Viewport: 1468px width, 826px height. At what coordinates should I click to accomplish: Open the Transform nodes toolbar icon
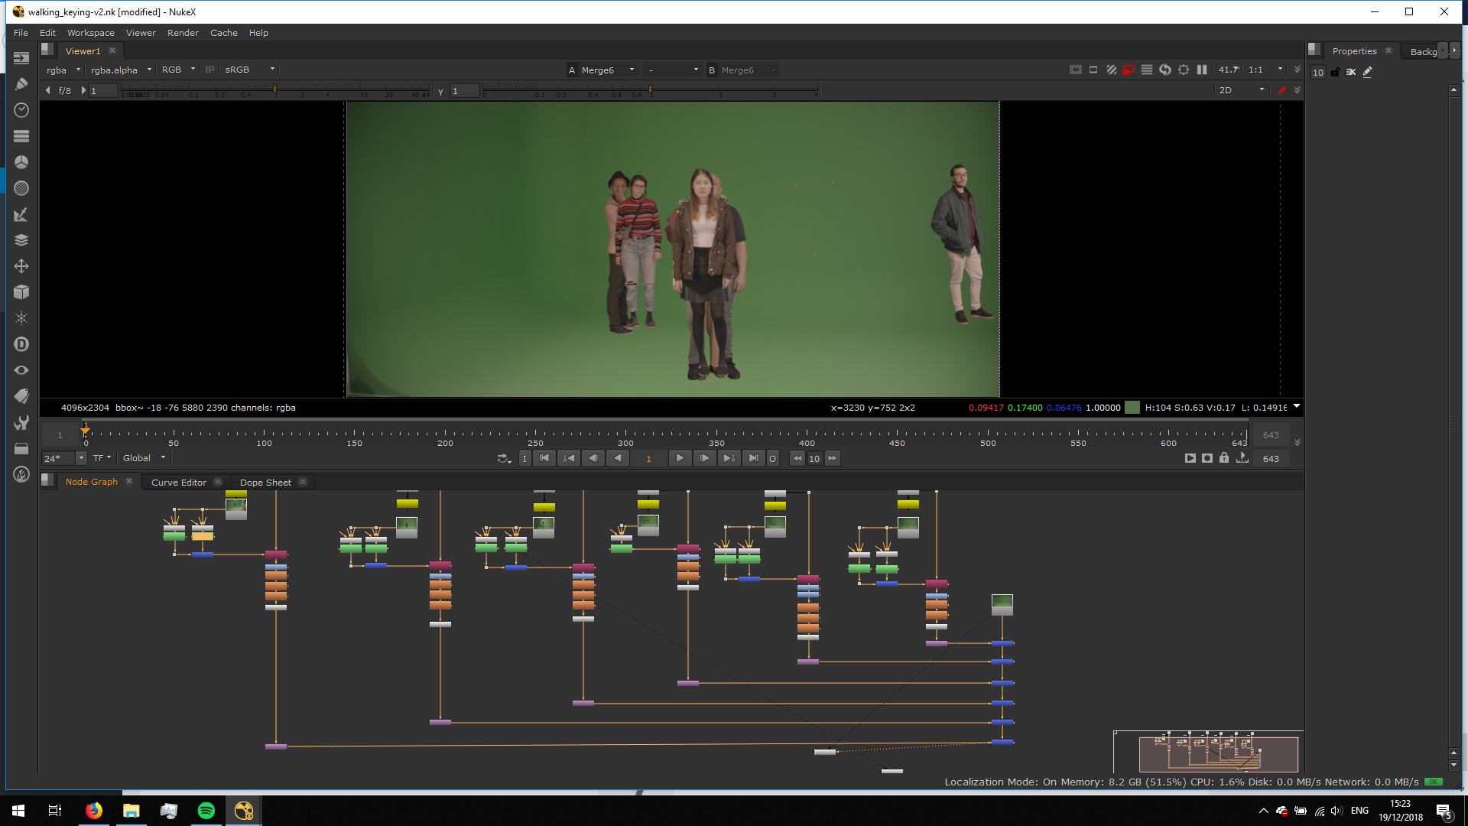pos(21,266)
